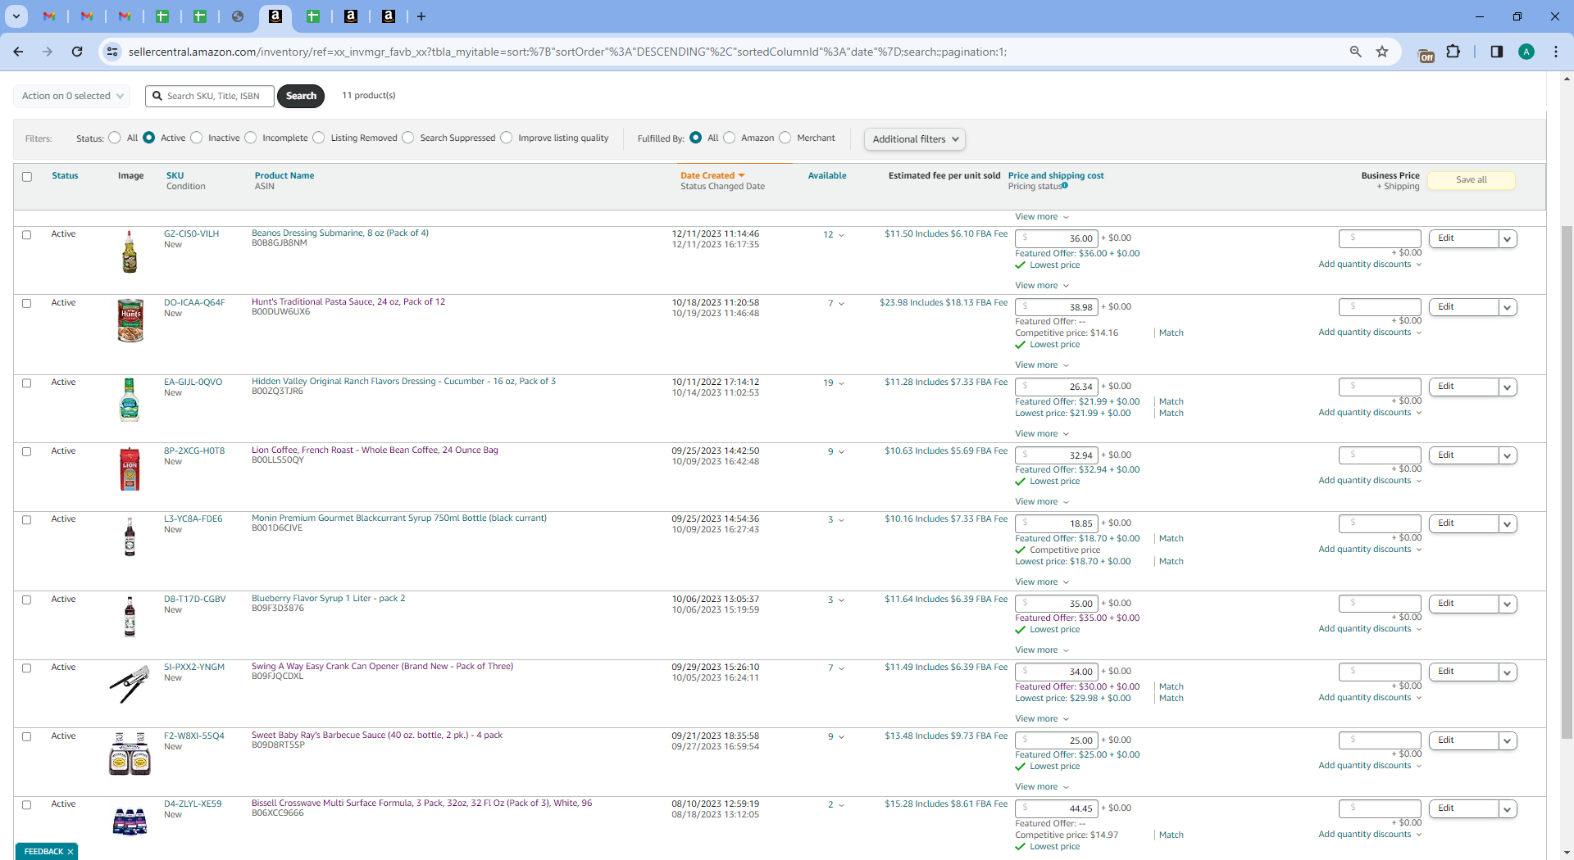1574x860 pixels.
Task: Toggle the browser side panel icon
Action: pos(1496,52)
